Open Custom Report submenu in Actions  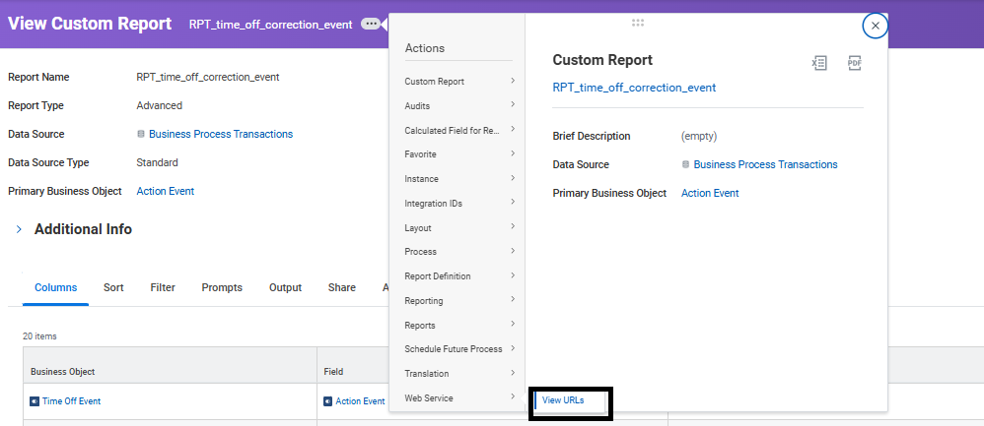pos(459,82)
